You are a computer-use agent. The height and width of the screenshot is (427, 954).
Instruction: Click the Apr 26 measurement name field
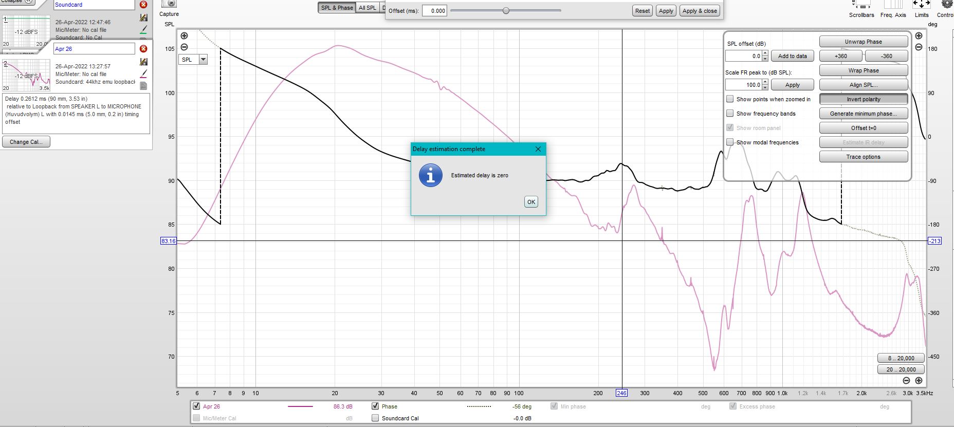pyautogui.click(x=94, y=49)
